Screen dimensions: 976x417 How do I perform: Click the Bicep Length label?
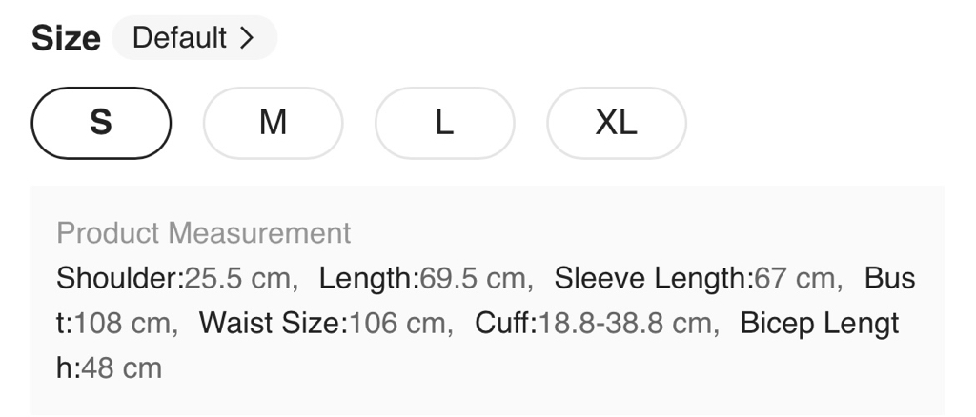click(819, 324)
